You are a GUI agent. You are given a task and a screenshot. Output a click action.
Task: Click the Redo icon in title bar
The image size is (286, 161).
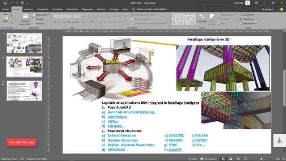(17, 3)
